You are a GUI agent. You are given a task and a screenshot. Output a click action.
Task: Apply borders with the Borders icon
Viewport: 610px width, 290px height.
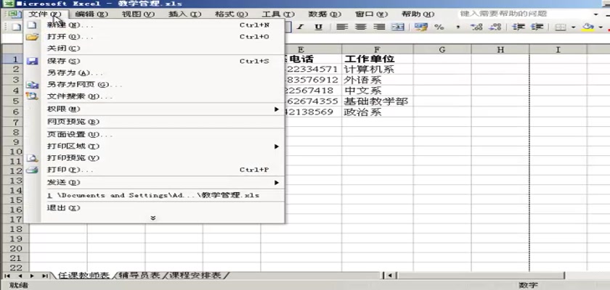(560, 27)
